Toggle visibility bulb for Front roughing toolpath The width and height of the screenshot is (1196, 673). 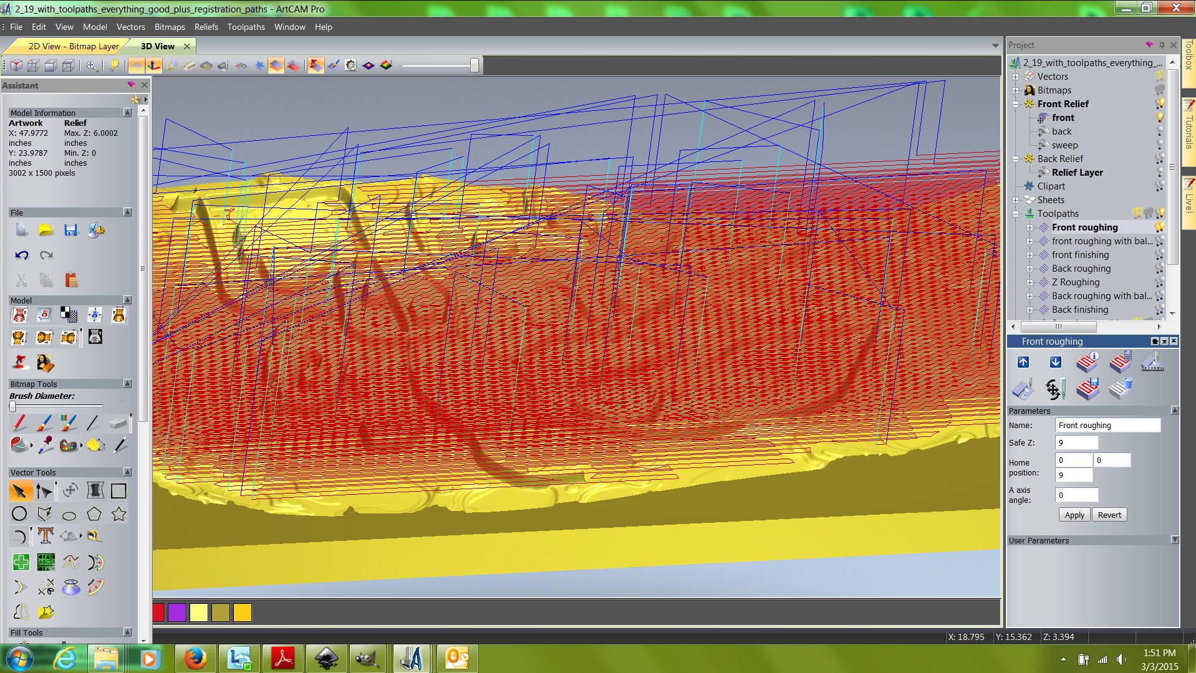pos(1160,227)
